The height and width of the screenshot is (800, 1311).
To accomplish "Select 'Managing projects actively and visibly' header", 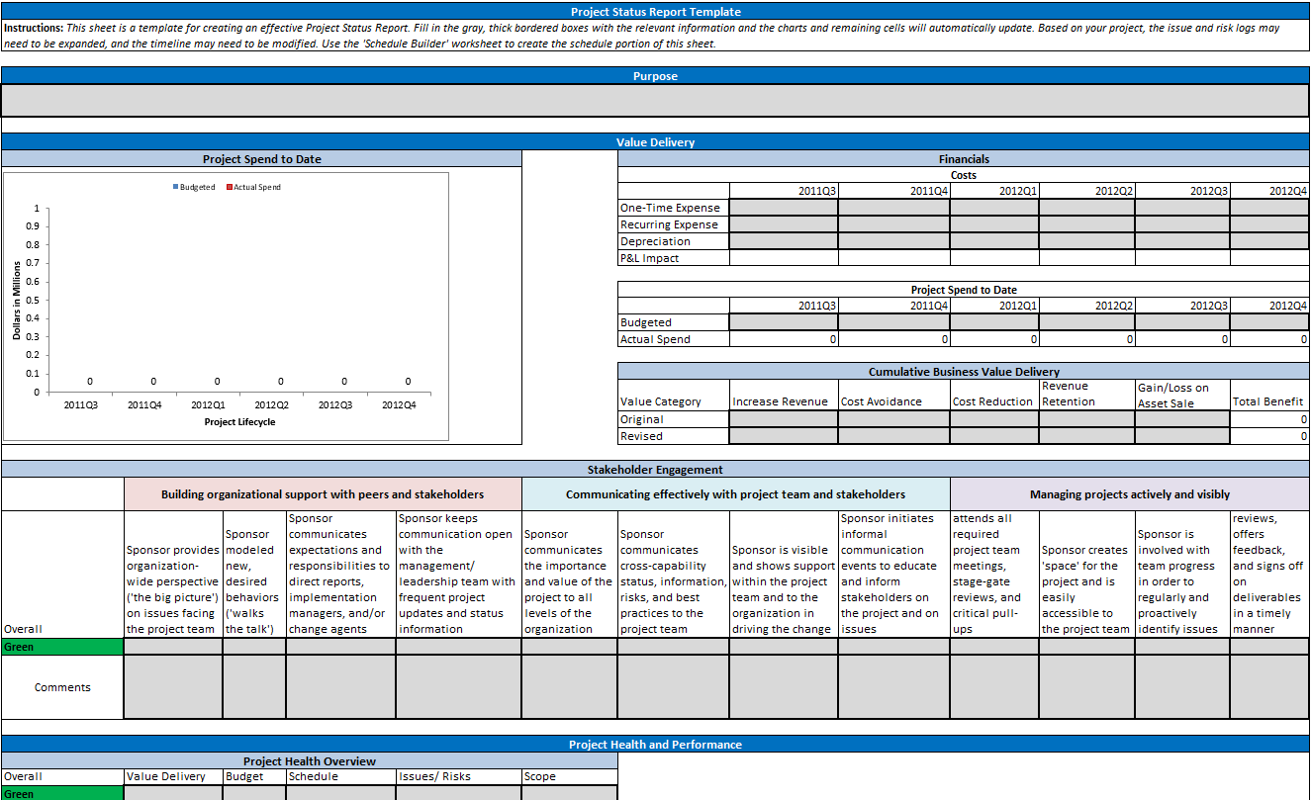I will [1129, 494].
